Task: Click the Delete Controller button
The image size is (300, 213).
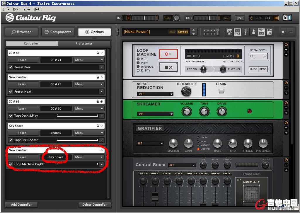Action: (94, 205)
